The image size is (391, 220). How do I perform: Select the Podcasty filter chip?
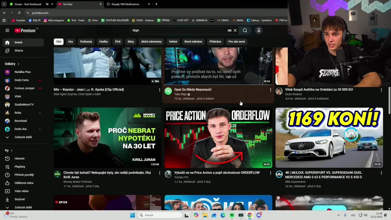click(x=86, y=42)
